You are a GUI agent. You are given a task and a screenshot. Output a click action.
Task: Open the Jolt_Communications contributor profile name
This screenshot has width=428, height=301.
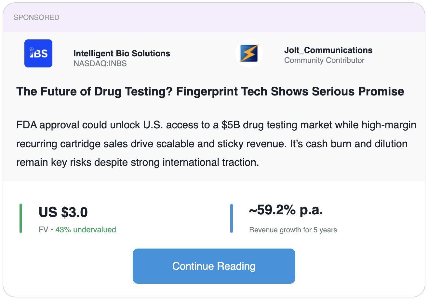coord(328,50)
